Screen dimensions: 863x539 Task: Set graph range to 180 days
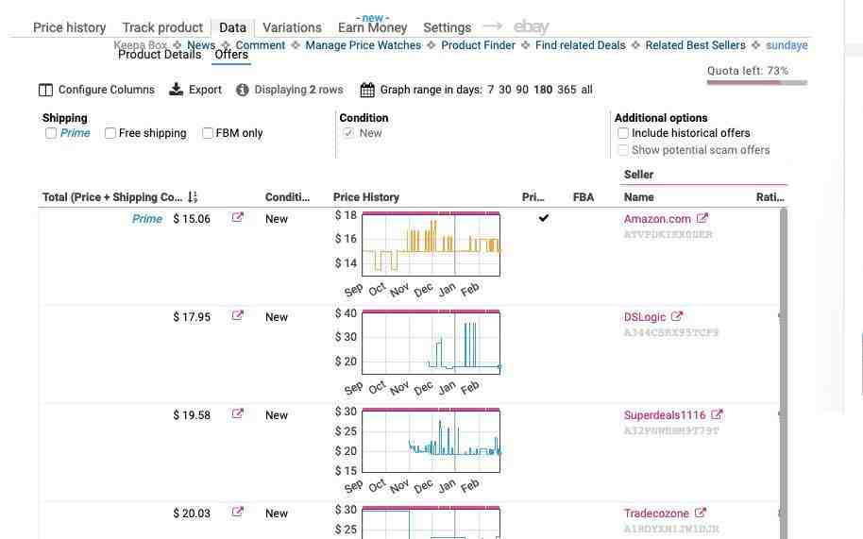[543, 90]
